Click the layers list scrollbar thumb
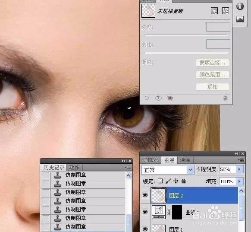Screen dimensions: 251x232 tap(241, 207)
